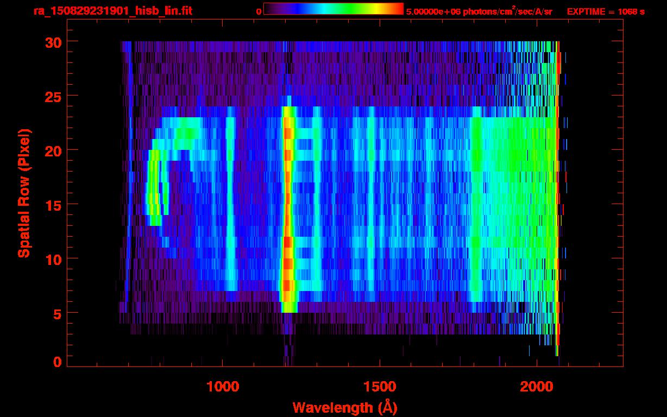Click the EXPTIME = 1068 s label
The image size is (667, 417).
pyautogui.click(x=606, y=11)
